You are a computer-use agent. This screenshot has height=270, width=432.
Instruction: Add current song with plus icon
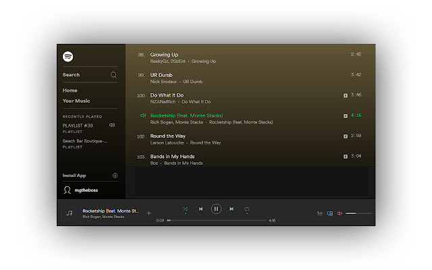148,213
